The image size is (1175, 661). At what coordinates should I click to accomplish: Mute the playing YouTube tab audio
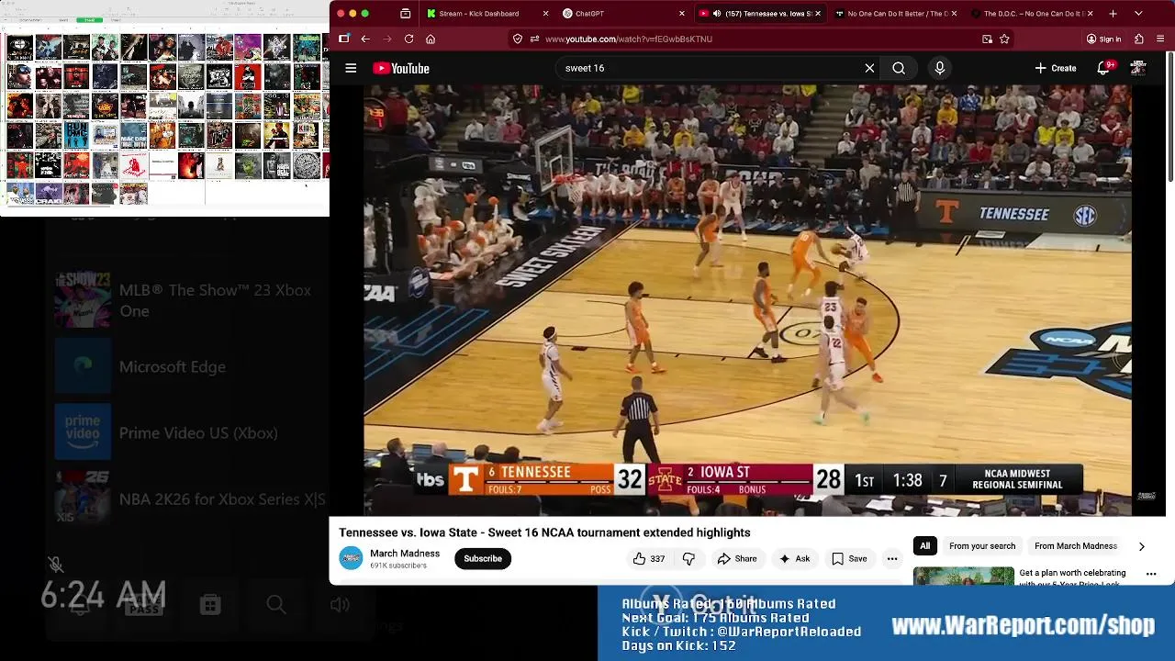716,13
